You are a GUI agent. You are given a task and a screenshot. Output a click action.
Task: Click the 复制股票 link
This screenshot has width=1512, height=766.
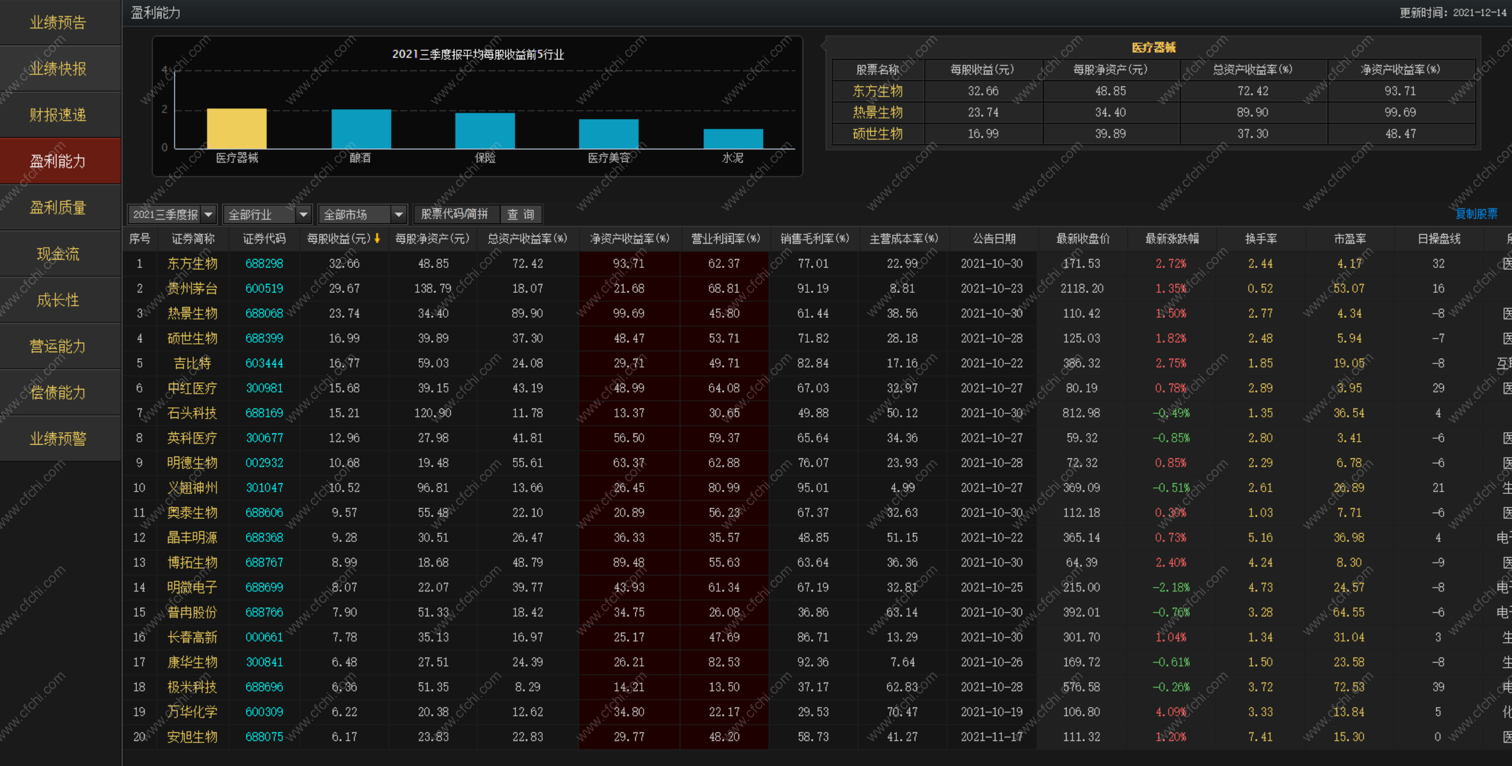[x=1476, y=214]
